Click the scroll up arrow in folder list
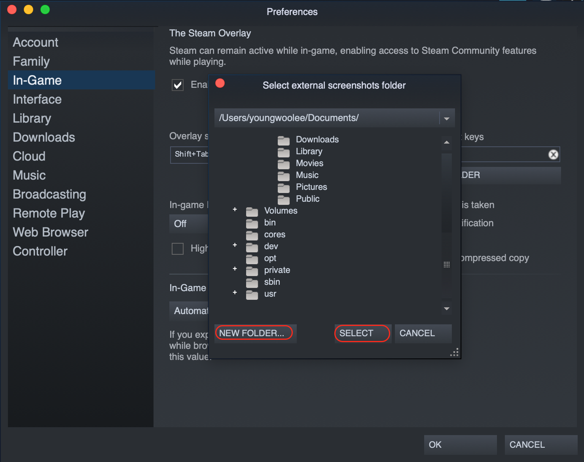 (447, 142)
